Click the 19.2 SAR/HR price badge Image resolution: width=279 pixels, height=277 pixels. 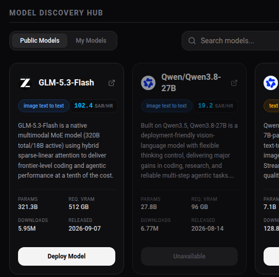(x=216, y=106)
